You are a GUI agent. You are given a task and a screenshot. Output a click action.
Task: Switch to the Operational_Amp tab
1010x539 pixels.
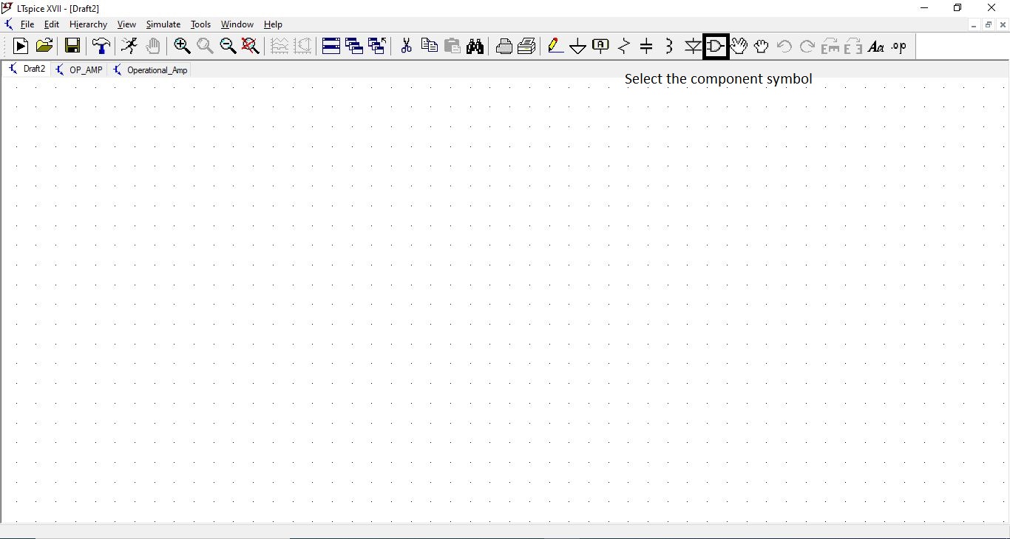click(x=150, y=70)
